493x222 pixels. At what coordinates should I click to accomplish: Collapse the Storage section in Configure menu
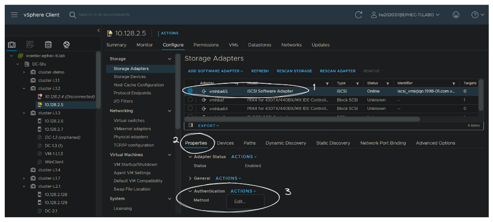coord(170,59)
